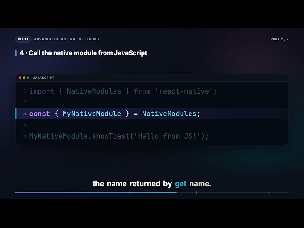This screenshot has height=228, width=304.
Task: Click 'react-native' string in line 1
Action: [x=184, y=91]
